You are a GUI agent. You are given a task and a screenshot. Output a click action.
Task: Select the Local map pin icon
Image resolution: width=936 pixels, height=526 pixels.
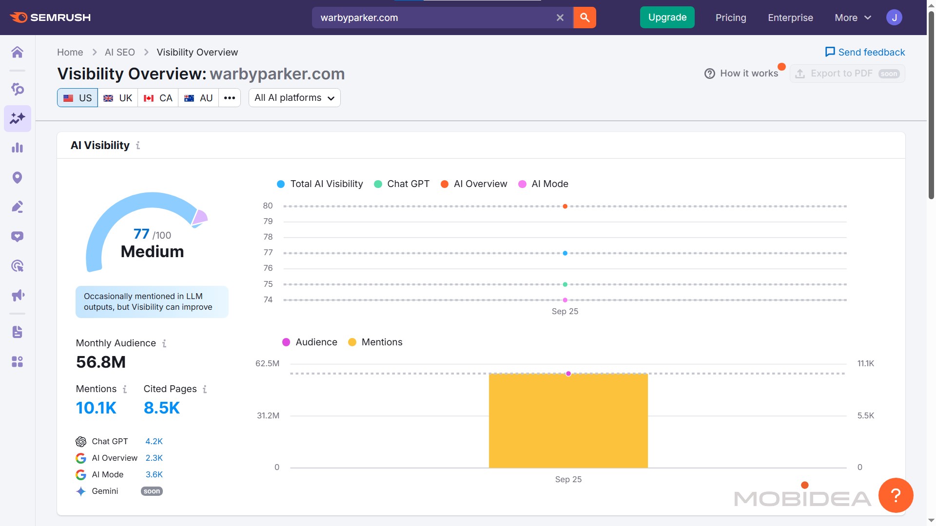(18, 178)
